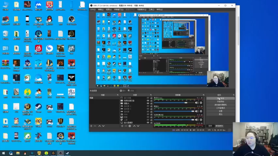Start the virtual camera (启动虚拟摄像机)
The height and width of the screenshot is (156, 278).
click(x=221, y=105)
